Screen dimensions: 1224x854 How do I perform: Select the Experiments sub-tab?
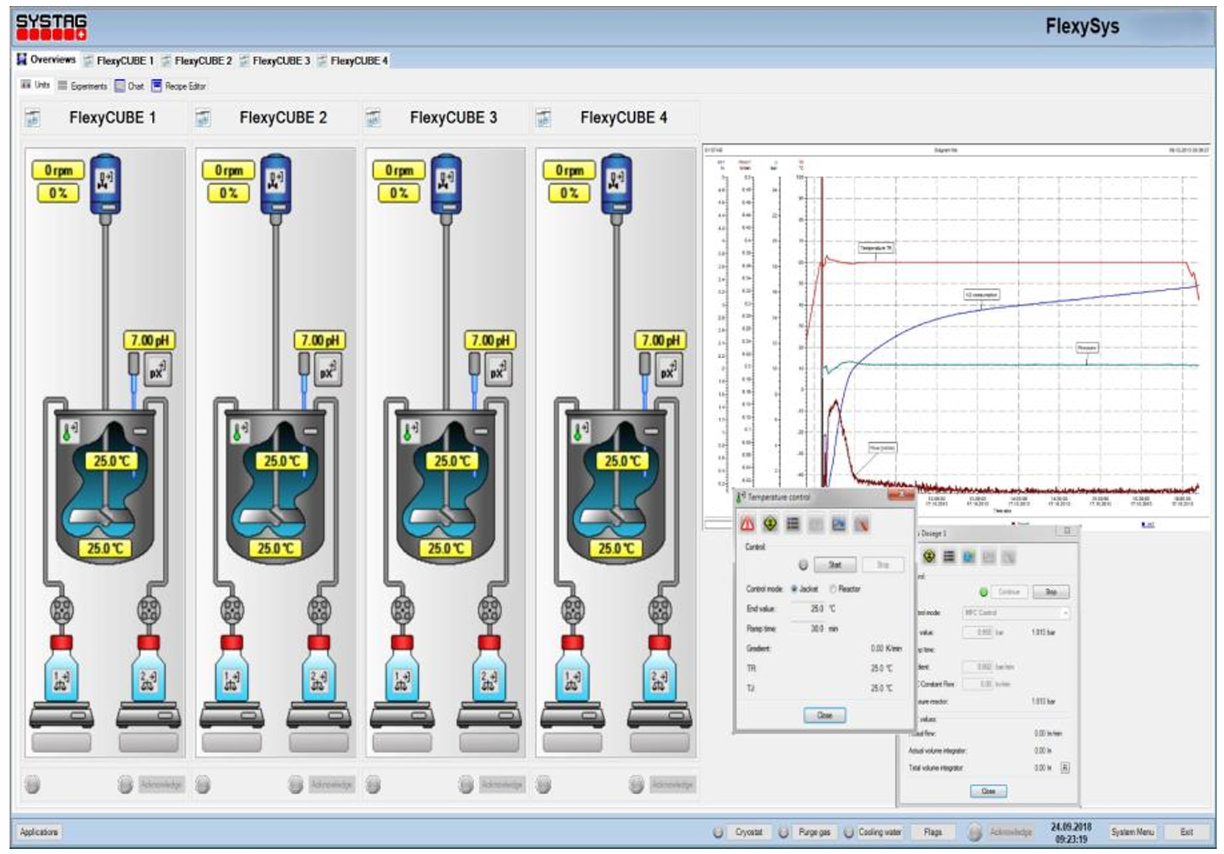[83, 86]
